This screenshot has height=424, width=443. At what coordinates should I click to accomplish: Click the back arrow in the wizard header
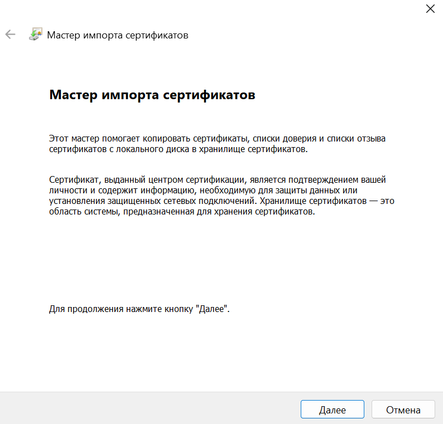click(x=10, y=35)
